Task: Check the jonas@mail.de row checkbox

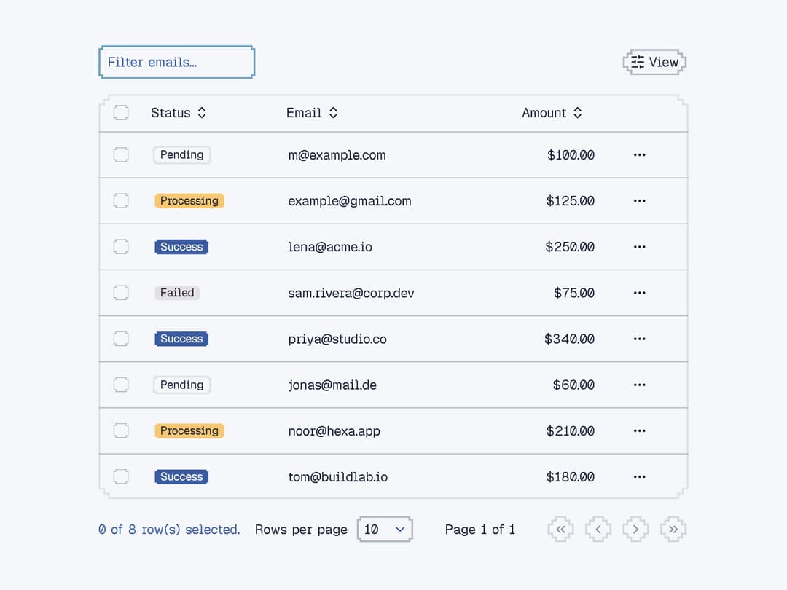Action: [x=121, y=385]
